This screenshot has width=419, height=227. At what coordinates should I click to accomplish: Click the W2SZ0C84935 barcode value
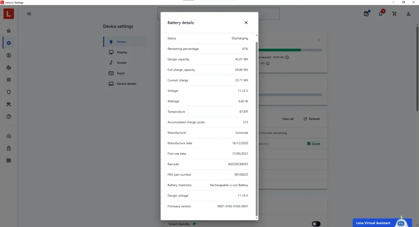[x=238, y=164]
